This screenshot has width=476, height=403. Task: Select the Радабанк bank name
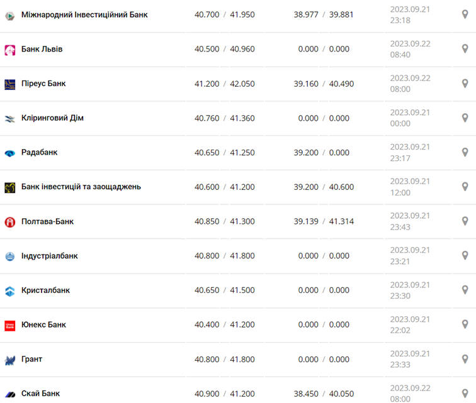pos(40,152)
